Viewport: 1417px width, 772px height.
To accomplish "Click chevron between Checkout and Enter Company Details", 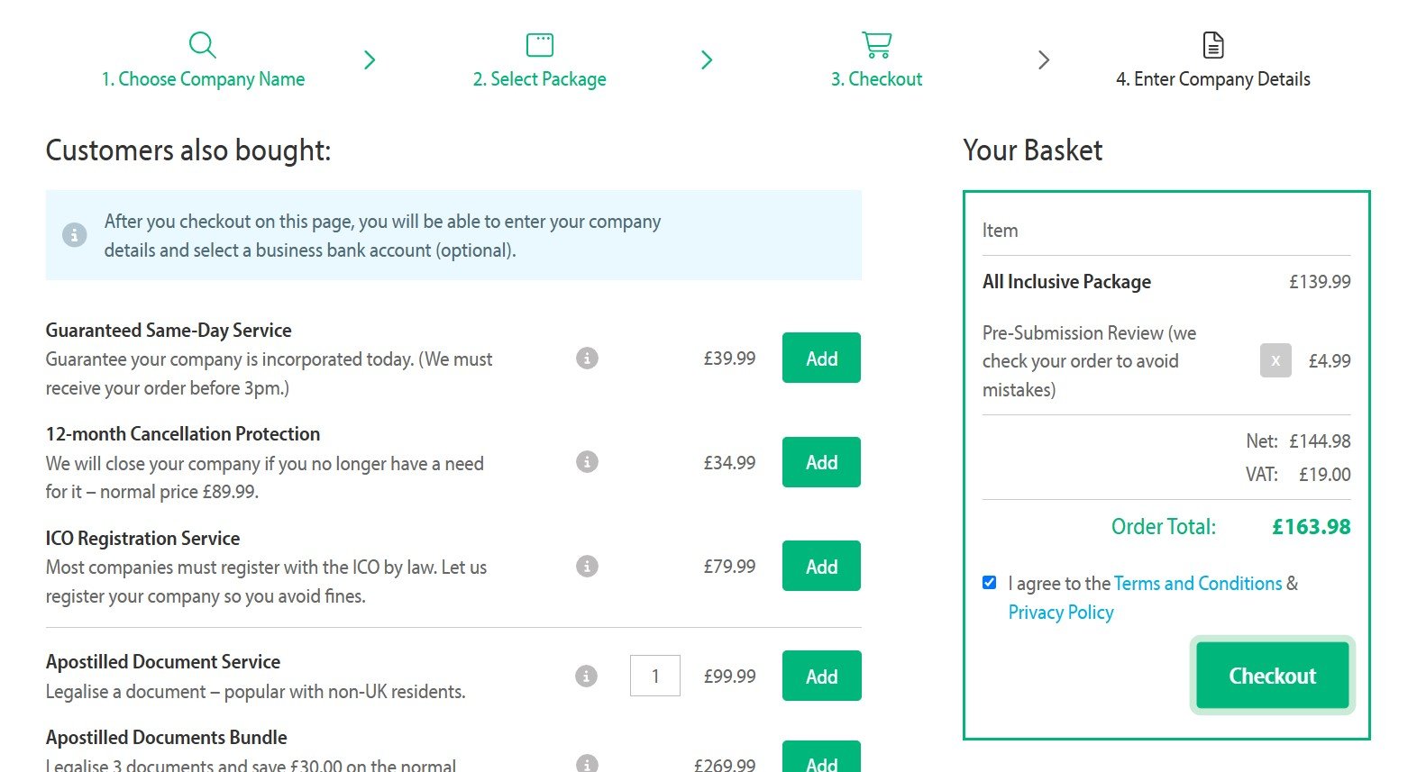I will 1044,60.
